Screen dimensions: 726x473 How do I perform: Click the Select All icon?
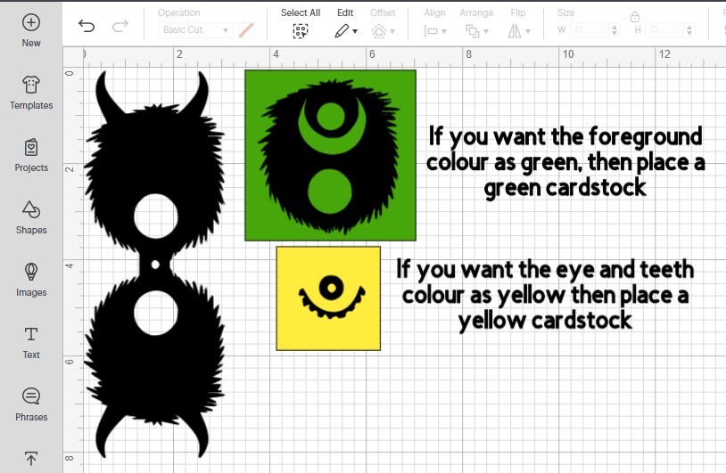click(301, 31)
